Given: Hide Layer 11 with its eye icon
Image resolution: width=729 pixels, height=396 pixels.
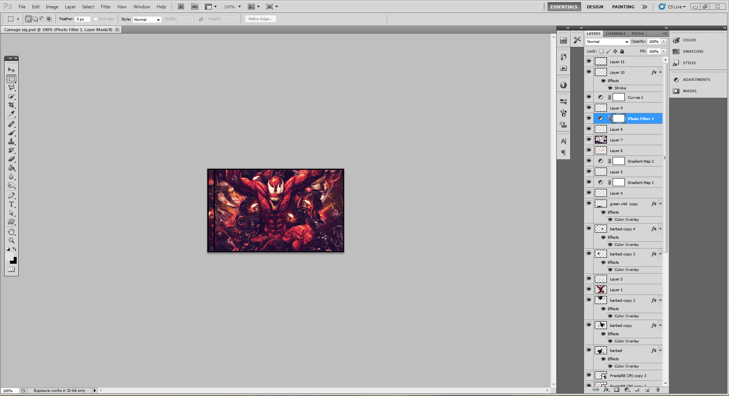Looking at the screenshot, I should [589, 61].
